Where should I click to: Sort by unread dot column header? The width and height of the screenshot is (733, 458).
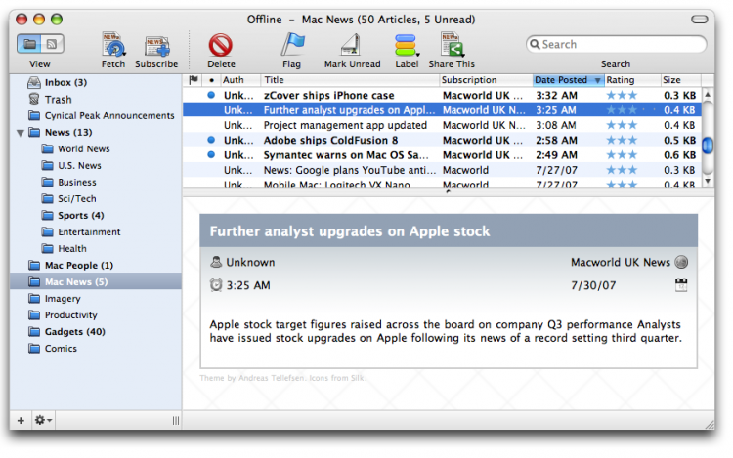pos(211,80)
